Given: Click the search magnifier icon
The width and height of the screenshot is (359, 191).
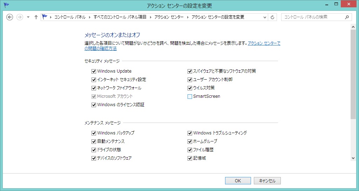Looking at the screenshot, I should (x=347, y=17).
